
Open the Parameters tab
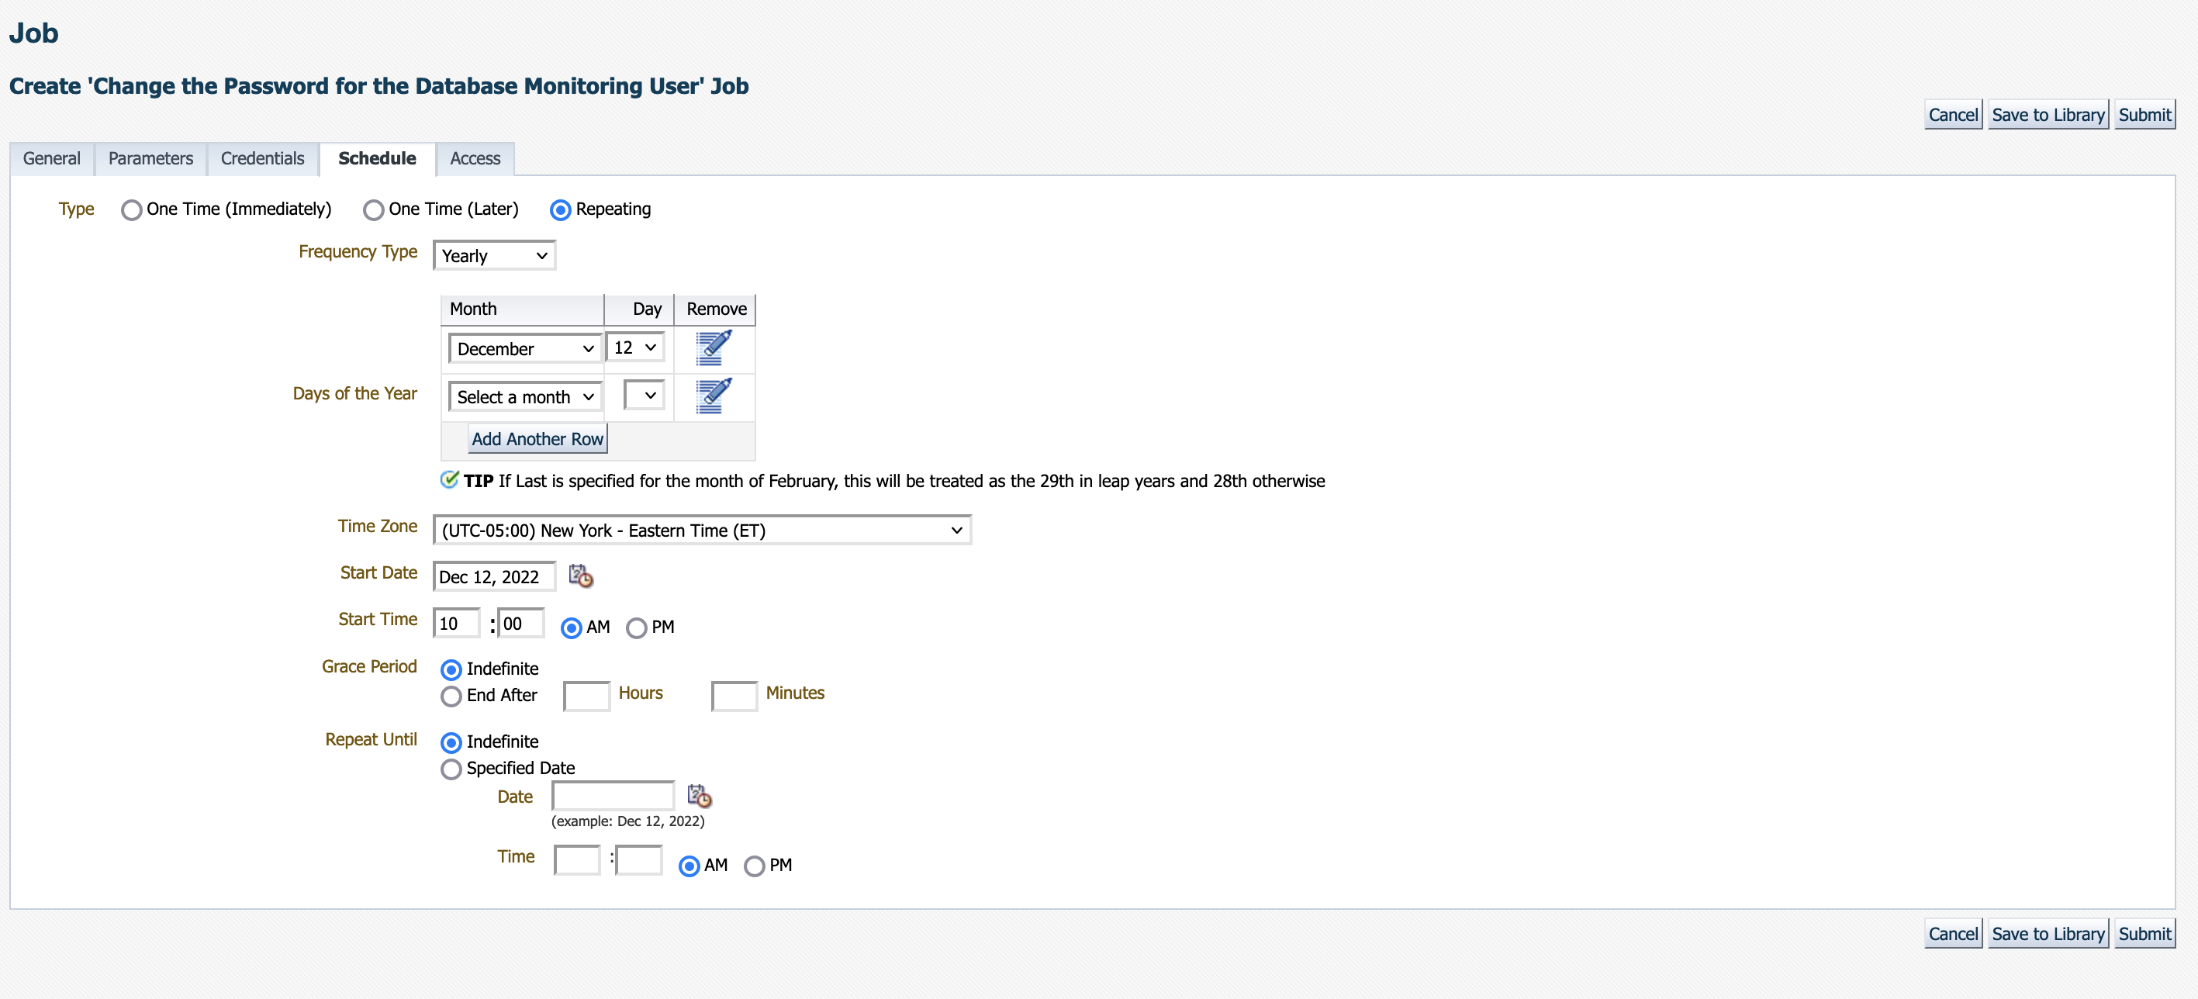pyautogui.click(x=150, y=159)
